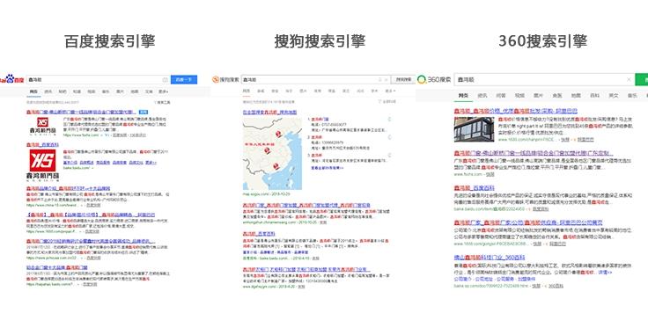Select Baidu 知道 tab

(x=77, y=91)
